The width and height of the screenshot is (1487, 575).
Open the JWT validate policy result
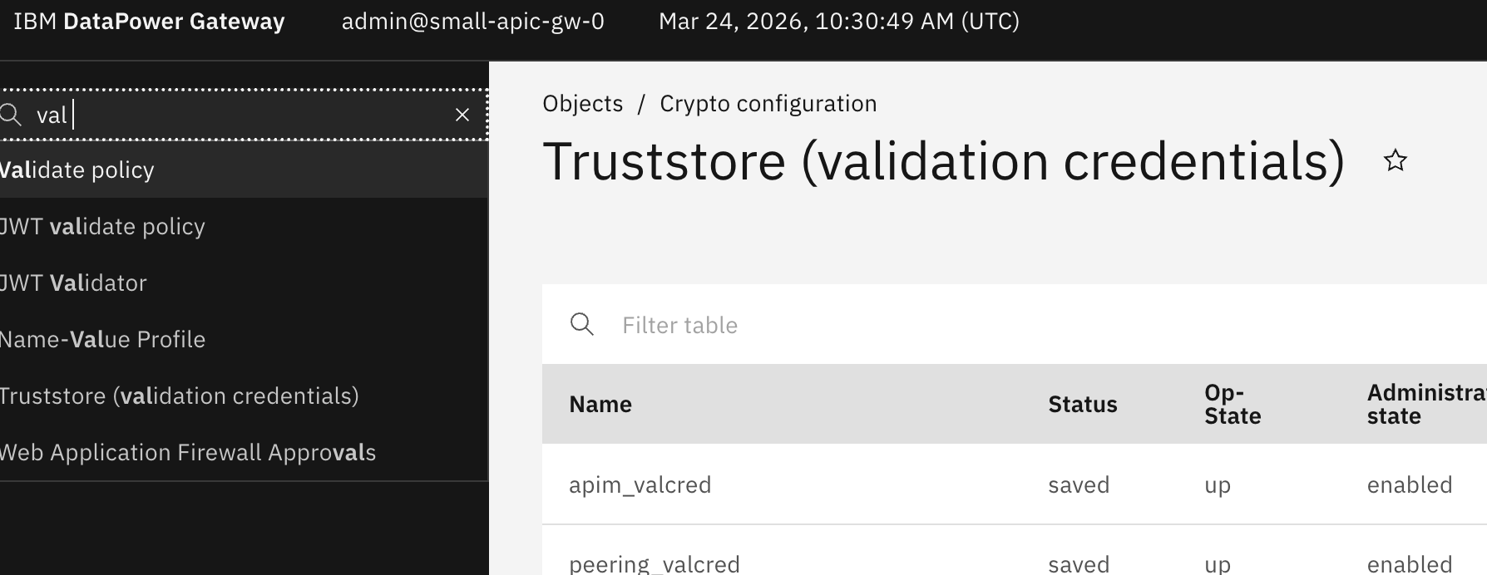coord(102,226)
